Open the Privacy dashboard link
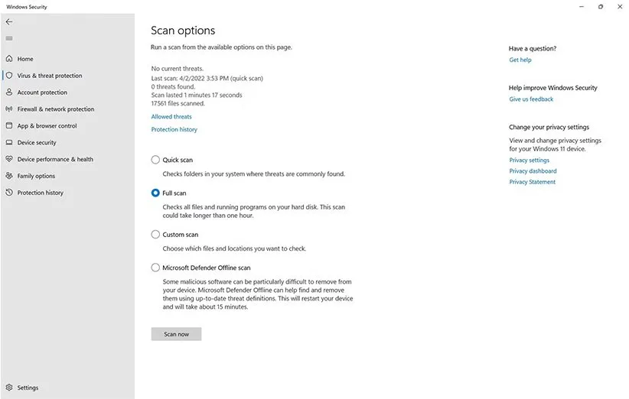 pos(533,171)
